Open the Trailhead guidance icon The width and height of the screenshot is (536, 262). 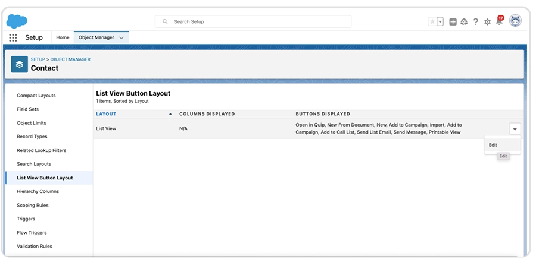[x=464, y=21]
